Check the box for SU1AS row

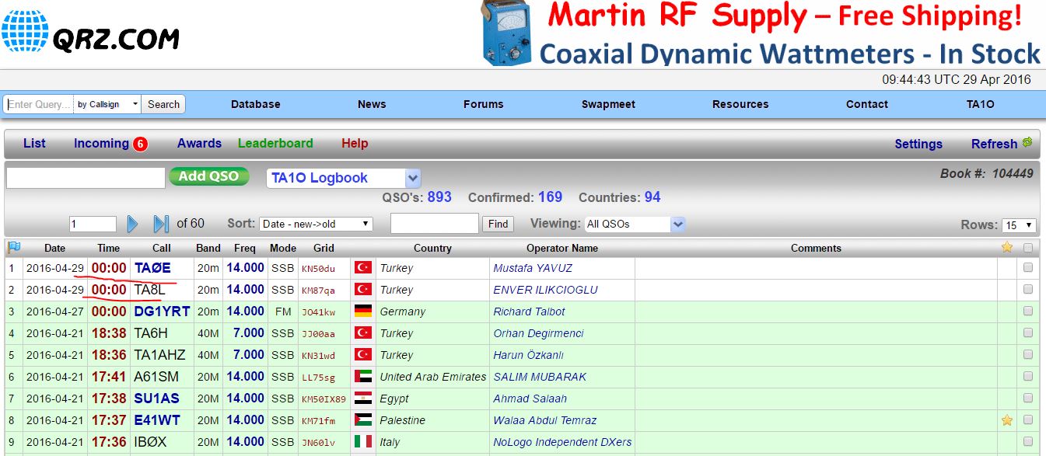[x=1028, y=398]
